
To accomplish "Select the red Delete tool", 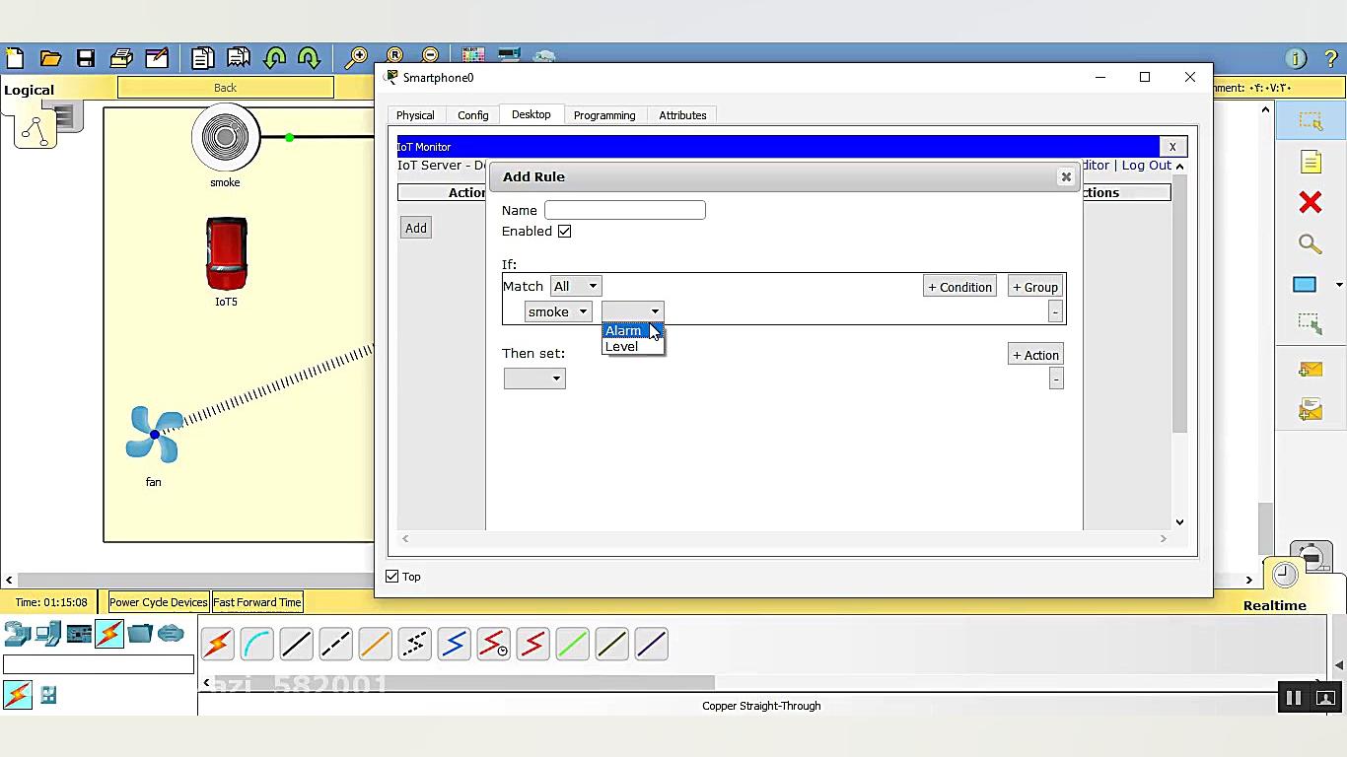I will click(1311, 203).
